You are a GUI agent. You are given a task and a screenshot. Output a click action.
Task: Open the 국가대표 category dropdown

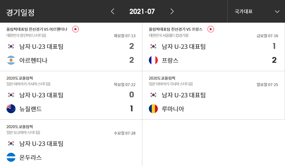(x=256, y=11)
